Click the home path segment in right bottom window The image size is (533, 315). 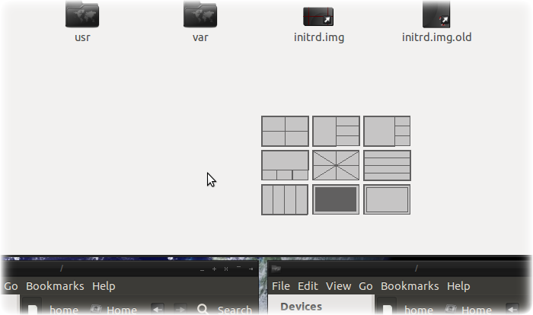point(419,310)
